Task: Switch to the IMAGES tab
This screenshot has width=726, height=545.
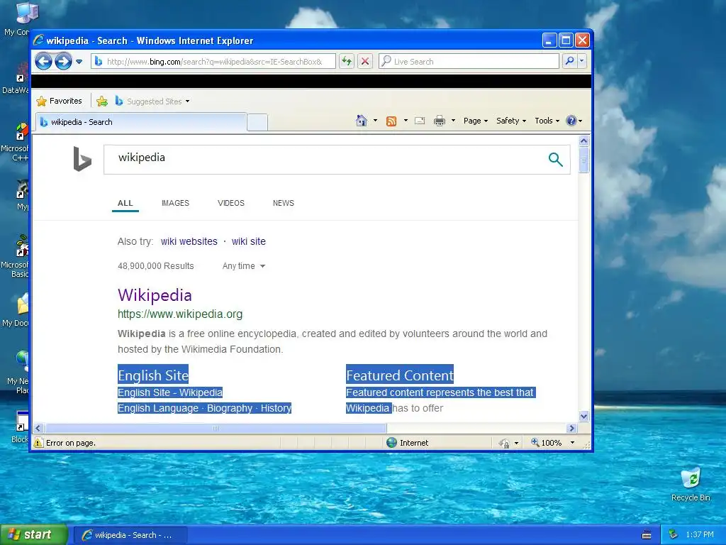Action: point(175,203)
